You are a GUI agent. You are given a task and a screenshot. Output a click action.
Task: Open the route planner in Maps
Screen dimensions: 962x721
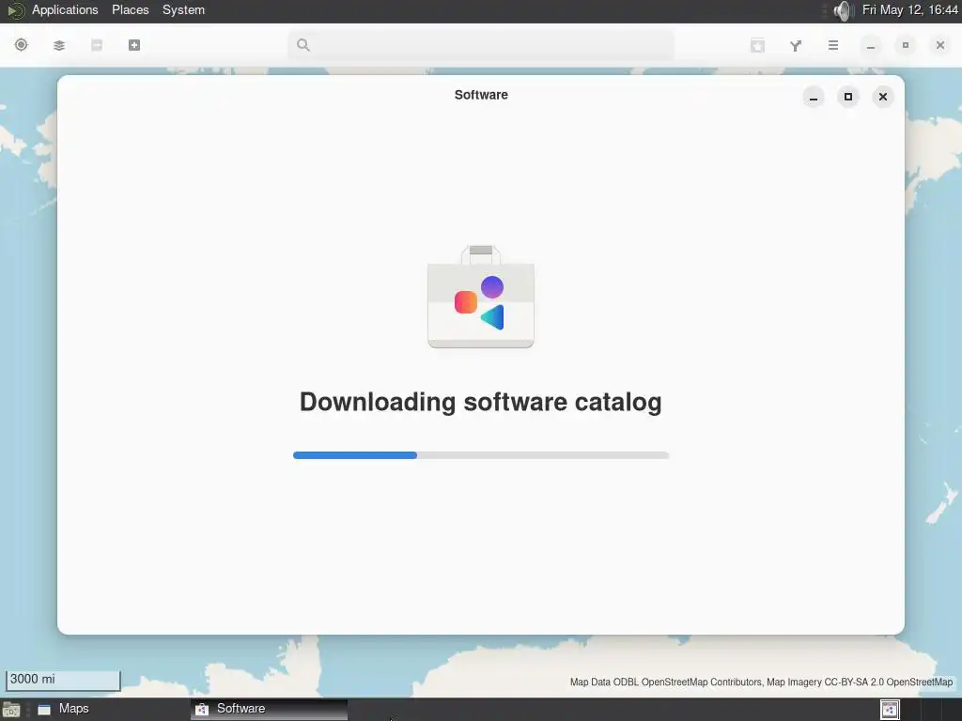795,45
